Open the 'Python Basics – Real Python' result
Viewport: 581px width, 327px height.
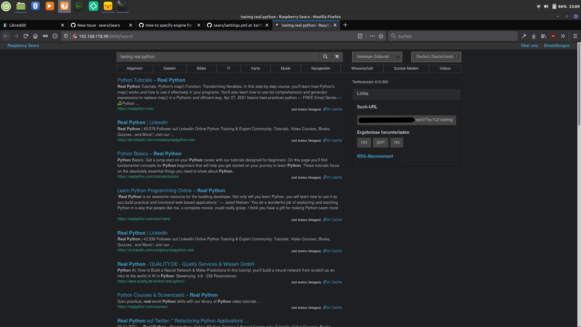pos(149,154)
